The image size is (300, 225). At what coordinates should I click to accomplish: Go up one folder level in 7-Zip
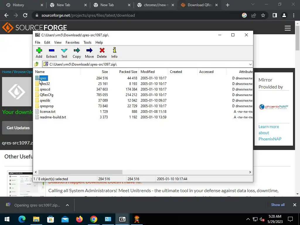pyautogui.click(x=37, y=64)
